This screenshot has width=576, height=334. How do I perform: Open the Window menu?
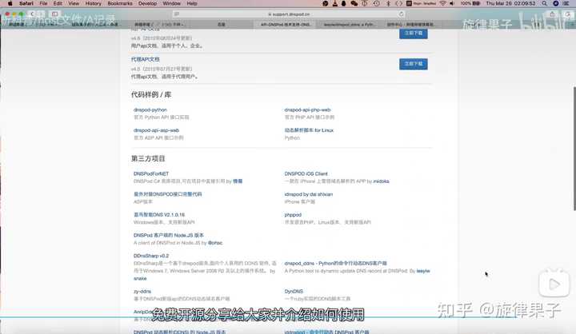pos(171,3)
